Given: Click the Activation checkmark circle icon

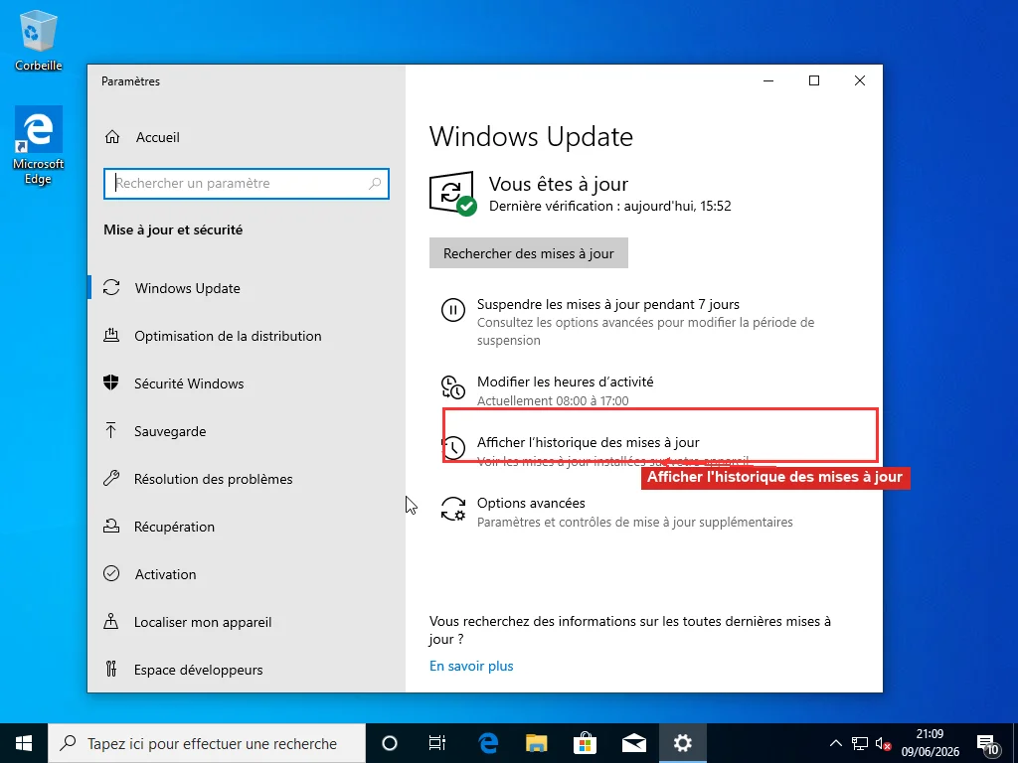Looking at the screenshot, I should [111, 573].
